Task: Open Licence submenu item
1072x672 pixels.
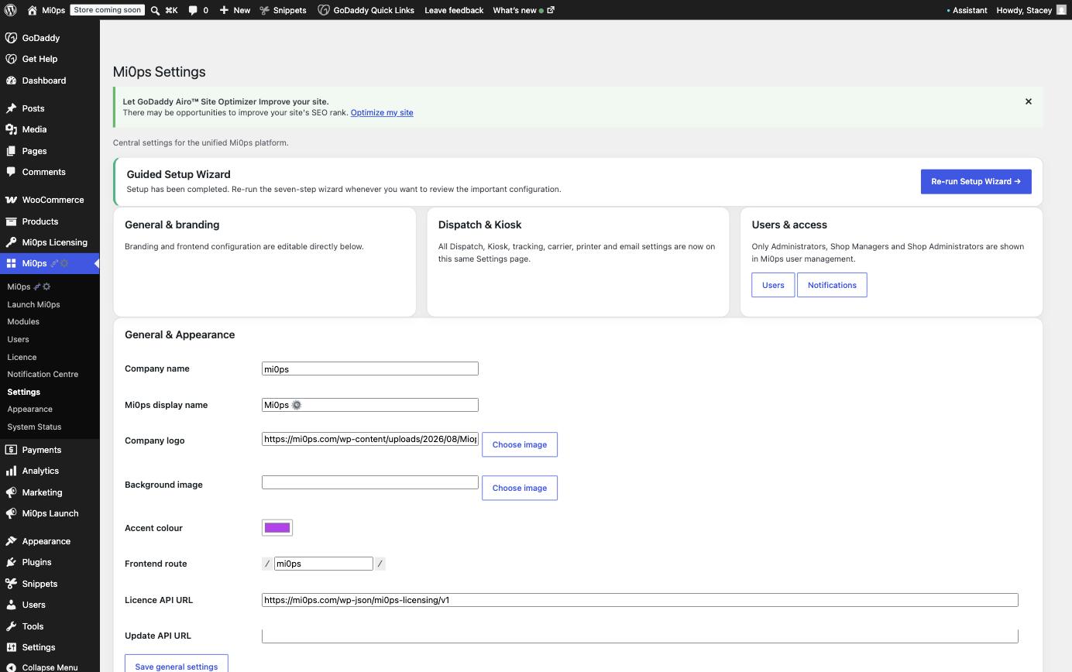Action: point(22,357)
